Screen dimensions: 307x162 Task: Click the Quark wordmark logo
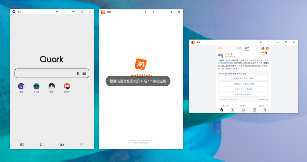(52, 59)
